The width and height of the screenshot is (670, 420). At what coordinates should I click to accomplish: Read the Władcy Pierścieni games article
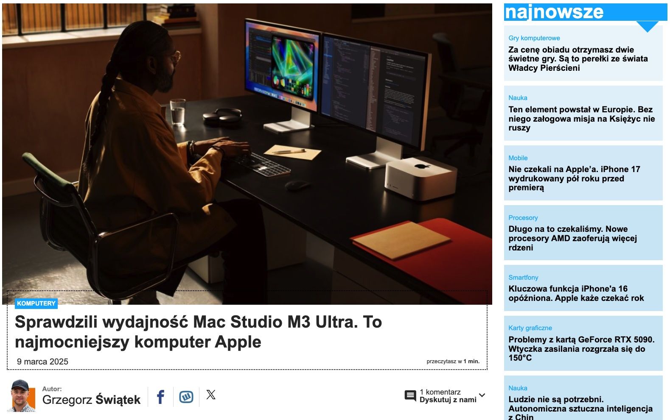pos(578,59)
